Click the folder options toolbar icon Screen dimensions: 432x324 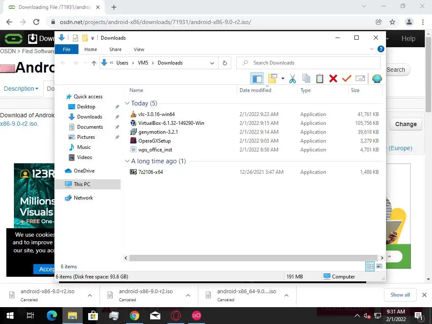(x=273, y=79)
